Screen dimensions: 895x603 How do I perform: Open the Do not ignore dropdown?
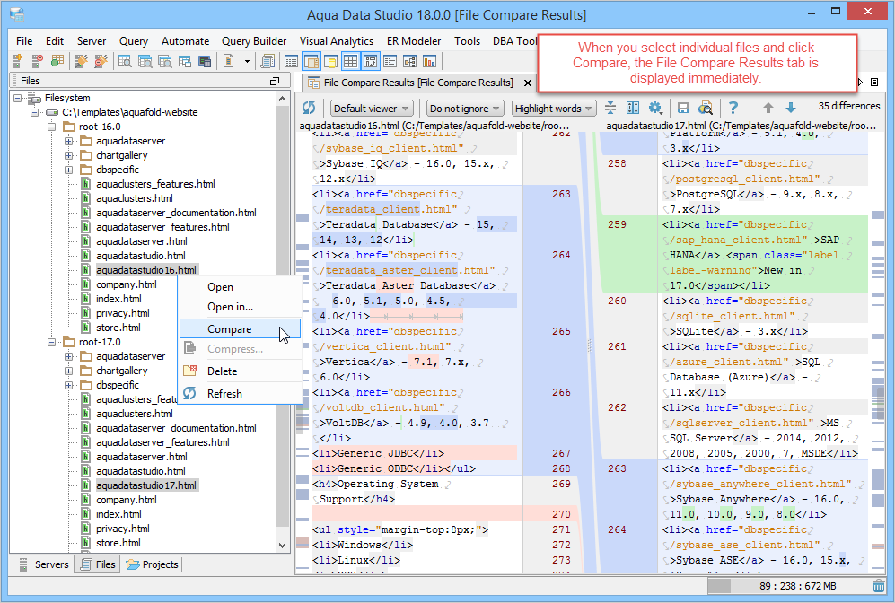point(463,109)
